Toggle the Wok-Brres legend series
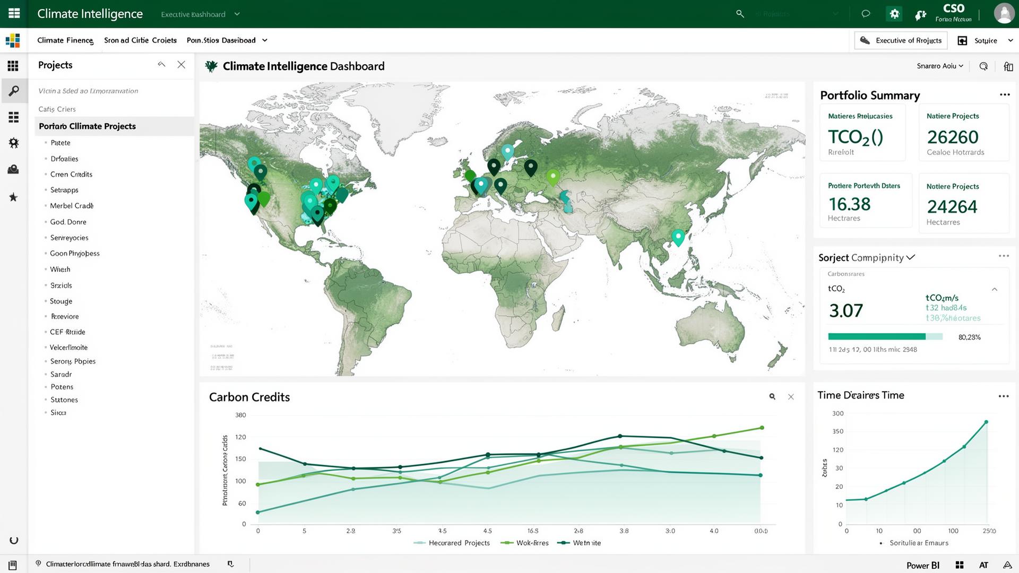The height and width of the screenshot is (573, 1019). pos(524,543)
